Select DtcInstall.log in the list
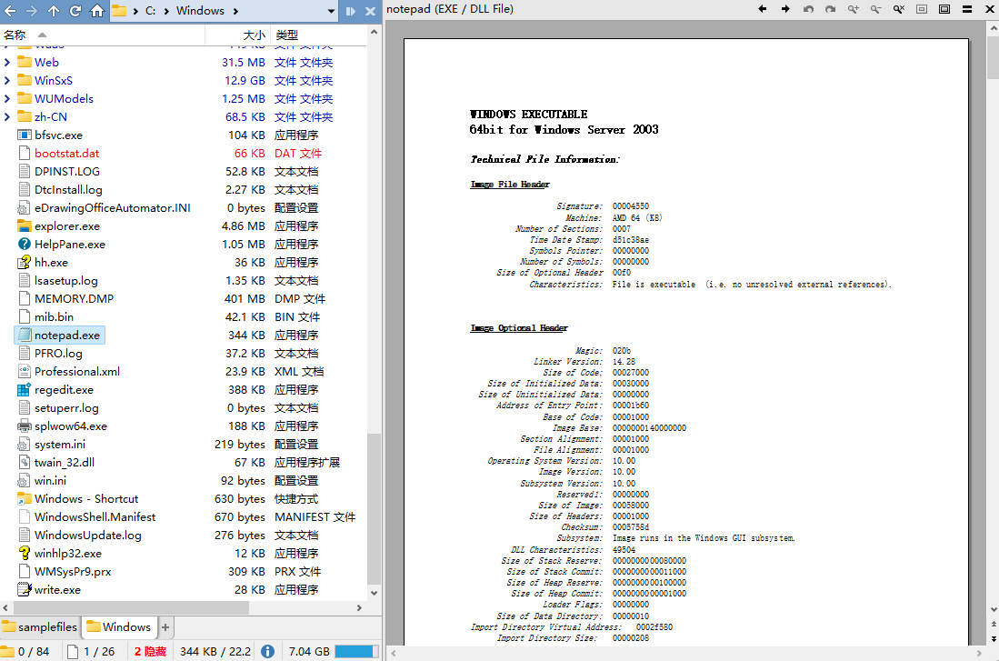The height and width of the screenshot is (661, 999). coord(68,190)
